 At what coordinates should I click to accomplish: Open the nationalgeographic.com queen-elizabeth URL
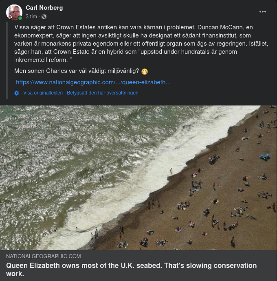pyautogui.click(x=93, y=82)
